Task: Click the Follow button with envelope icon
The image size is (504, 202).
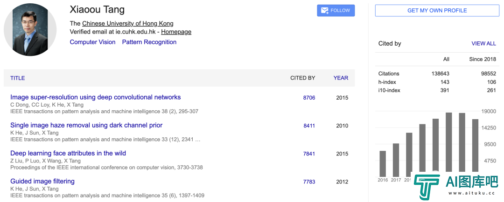Action: (x=336, y=11)
